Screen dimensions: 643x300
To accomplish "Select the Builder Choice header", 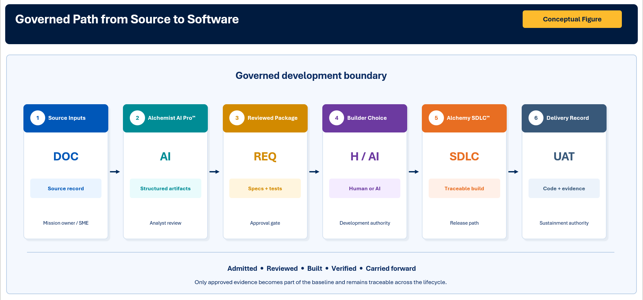I will click(x=365, y=118).
